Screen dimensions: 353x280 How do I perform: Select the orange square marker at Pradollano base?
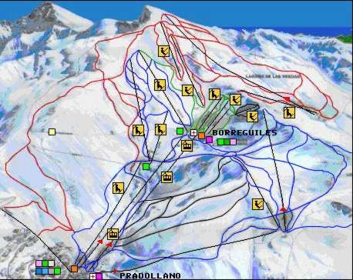pyautogui.click(x=74, y=268)
